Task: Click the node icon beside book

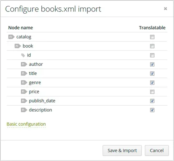Action: 18,46
